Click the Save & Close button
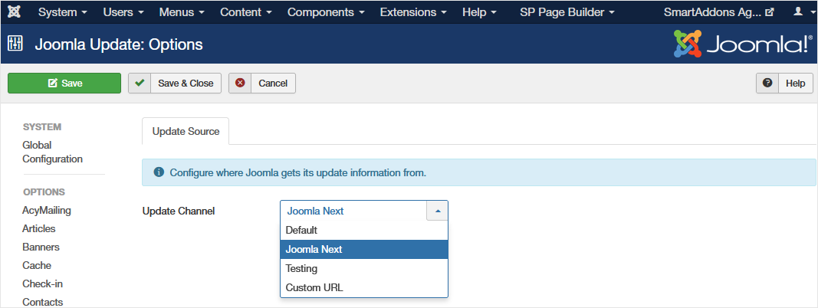 point(175,83)
